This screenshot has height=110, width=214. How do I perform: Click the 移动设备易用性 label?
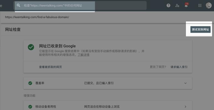(x=46, y=107)
